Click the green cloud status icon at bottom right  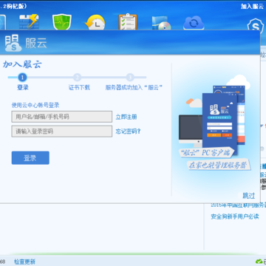click(259, 262)
